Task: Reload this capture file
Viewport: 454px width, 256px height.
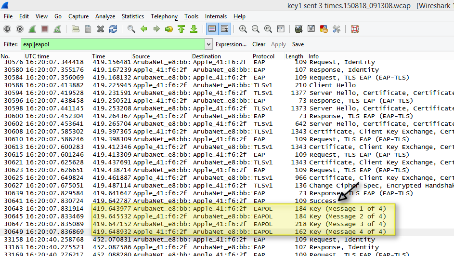Action: tap(113, 29)
